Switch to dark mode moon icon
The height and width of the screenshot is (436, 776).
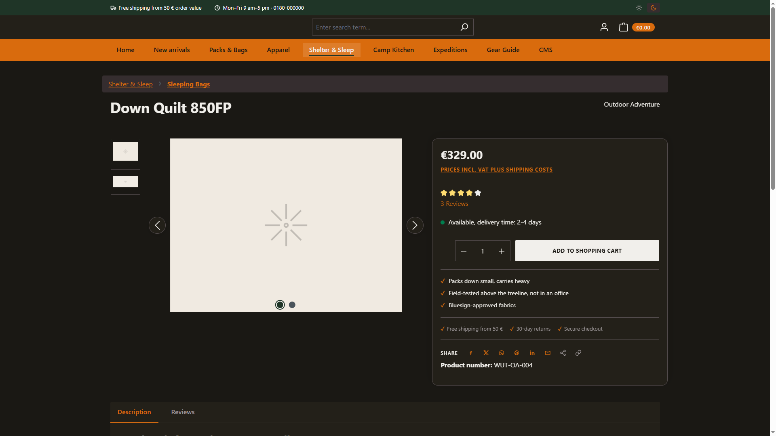point(654,8)
